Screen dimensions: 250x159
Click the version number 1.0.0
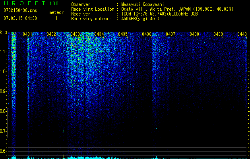tap(54, 4)
